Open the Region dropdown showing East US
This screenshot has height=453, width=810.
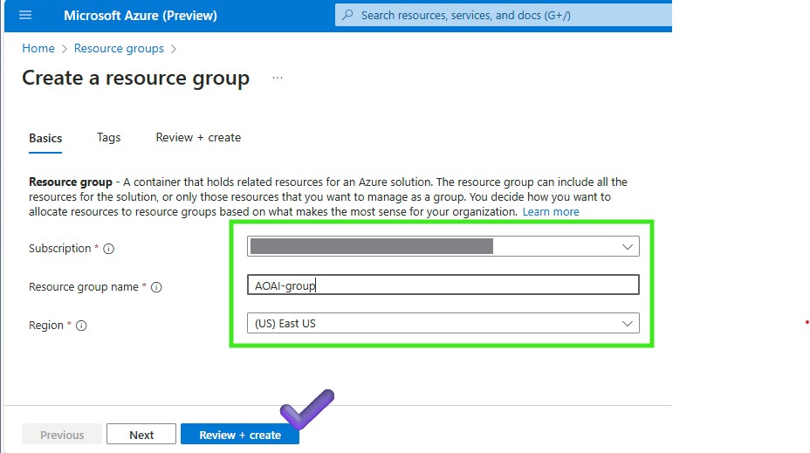(x=443, y=323)
